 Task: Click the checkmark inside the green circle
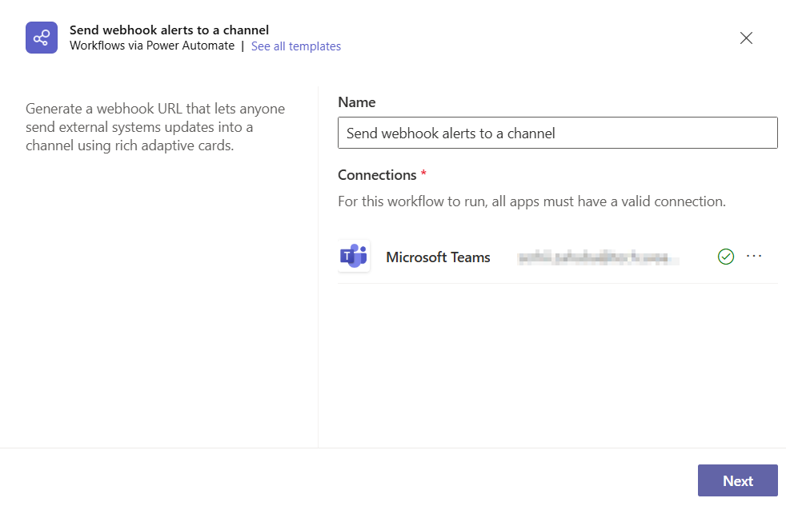[x=726, y=256]
